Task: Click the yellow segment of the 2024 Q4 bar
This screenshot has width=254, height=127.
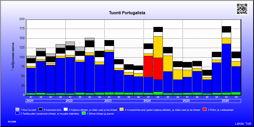Action: click(x=178, y=75)
